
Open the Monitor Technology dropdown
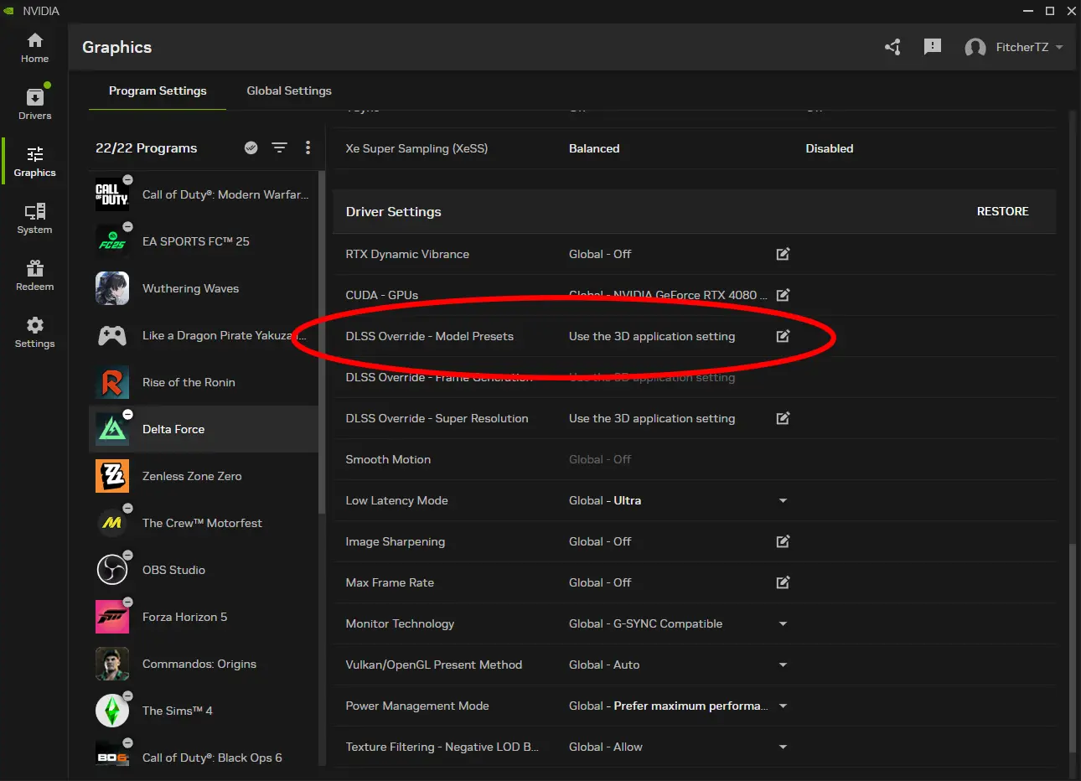pyautogui.click(x=783, y=623)
